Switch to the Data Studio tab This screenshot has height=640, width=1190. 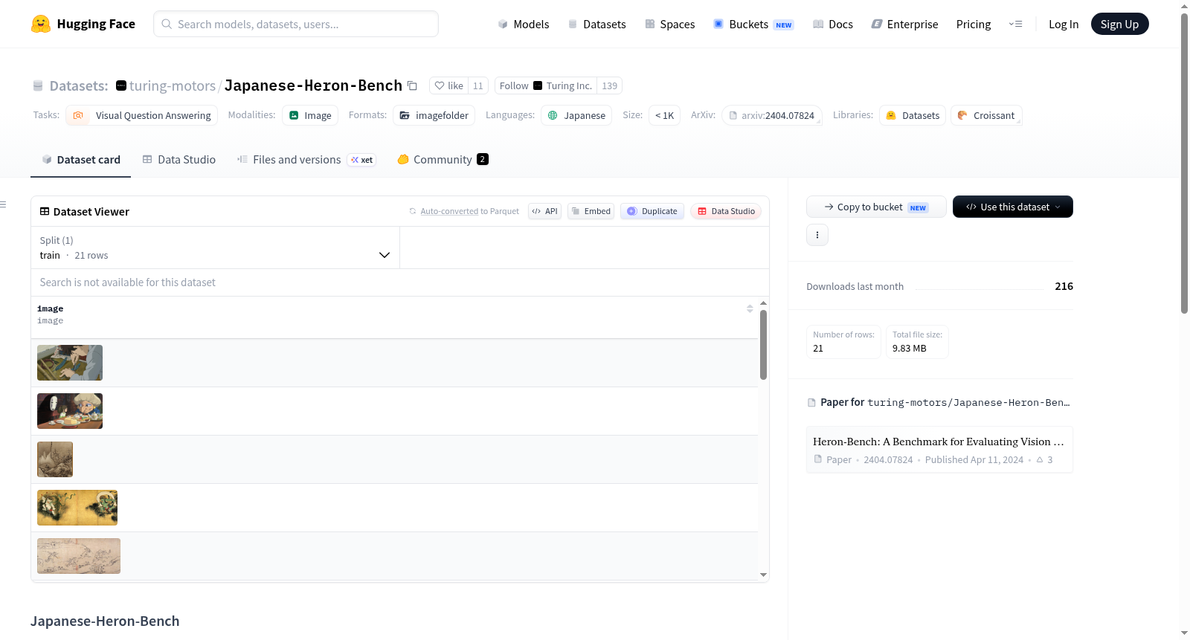tap(179, 159)
